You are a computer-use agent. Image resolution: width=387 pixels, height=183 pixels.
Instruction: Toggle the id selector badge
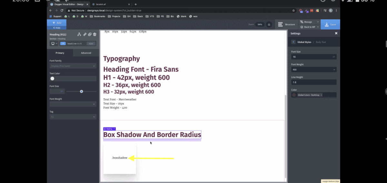63,43
